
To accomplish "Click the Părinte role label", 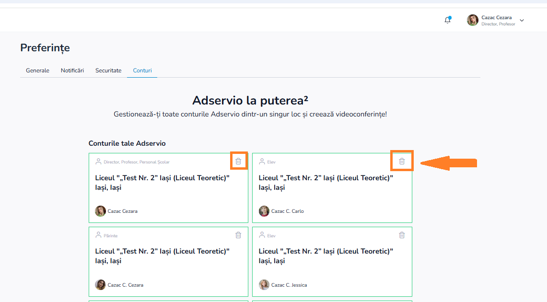I will pos(111,236).
